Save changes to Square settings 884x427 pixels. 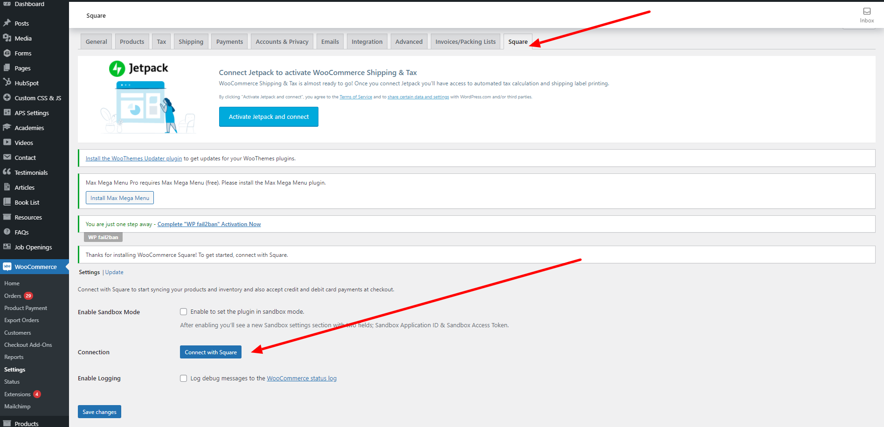point(99,412)
